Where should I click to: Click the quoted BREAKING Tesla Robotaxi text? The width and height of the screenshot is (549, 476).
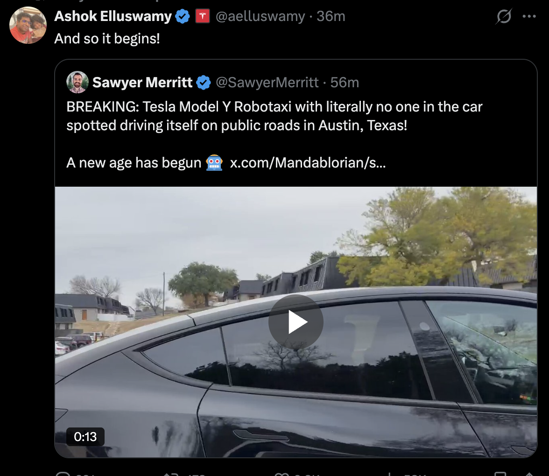274,116
